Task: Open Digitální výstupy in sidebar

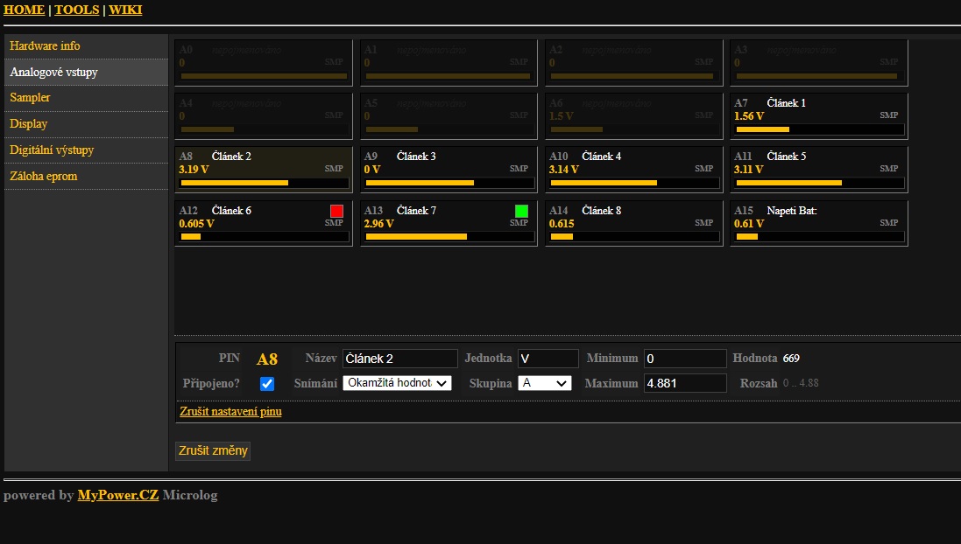Action: pyautogui.click(x=52, y=150)
